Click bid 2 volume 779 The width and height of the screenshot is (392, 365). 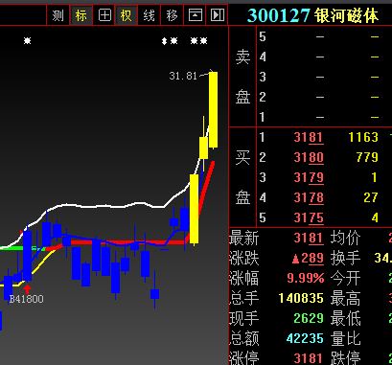[x=367, y=157]
